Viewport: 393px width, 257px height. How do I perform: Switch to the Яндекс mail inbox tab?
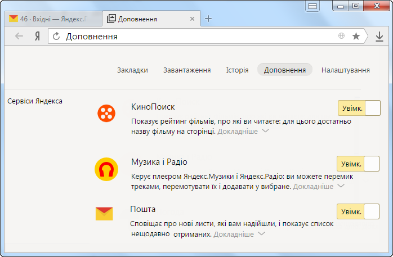pyautogui.click(x=53, y=19)
